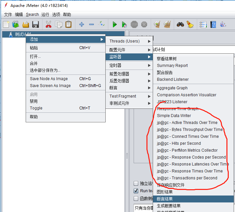Select Backend Listener entry
Viewport: 235px width, 212px height.
point(193,79)
